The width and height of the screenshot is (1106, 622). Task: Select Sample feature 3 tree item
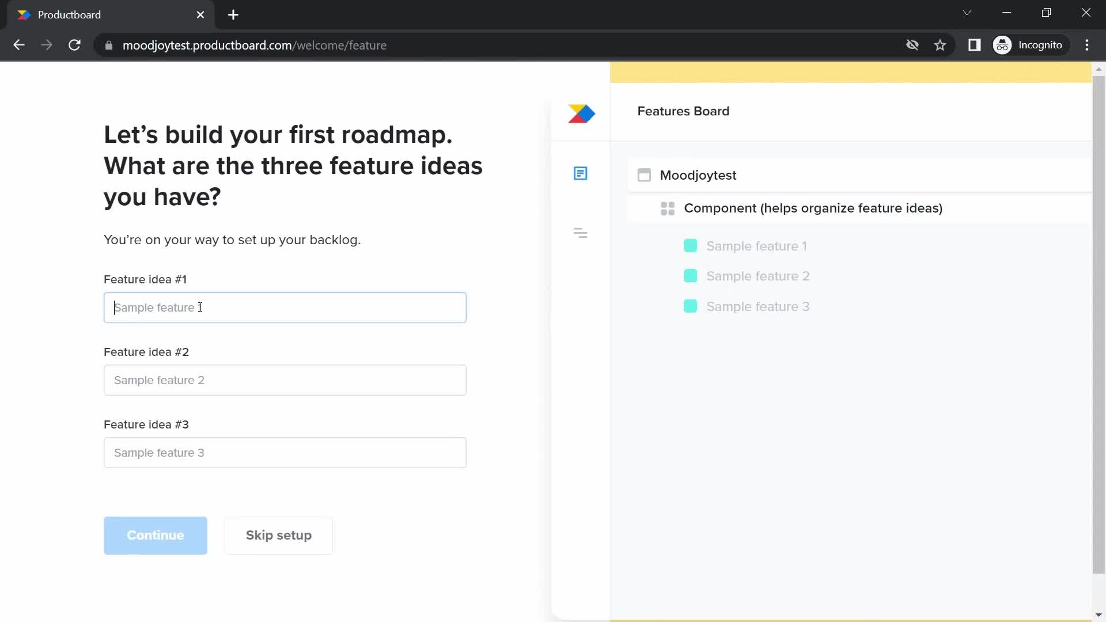pos(759,306)
